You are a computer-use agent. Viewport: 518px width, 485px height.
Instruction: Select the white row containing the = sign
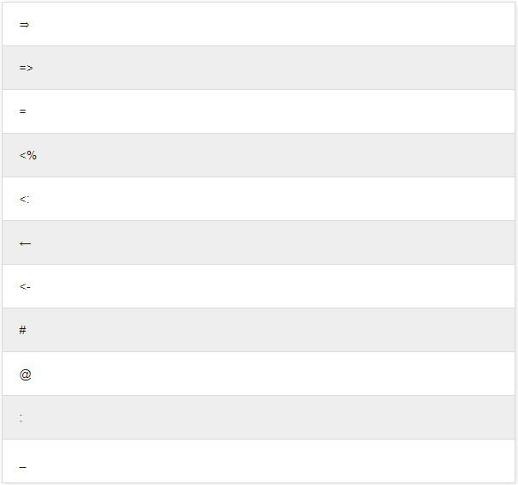259,111
